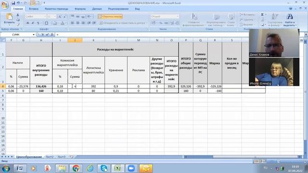Undo the last action in the quick access toolbar
This screenshot has height=173, width=308.
tap(18, 3)
